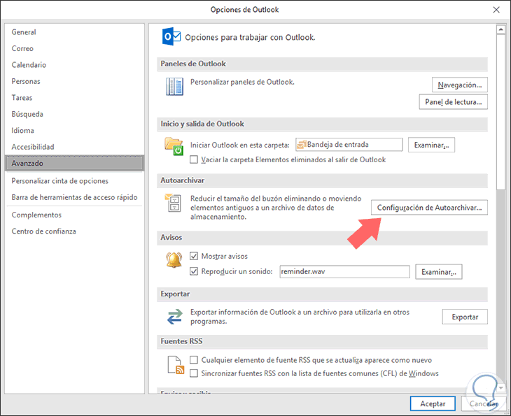This screenshot has width=511, height=416.
Task: Click the Exportar section header
Action: pyautogui.click(x=322, y=294)
